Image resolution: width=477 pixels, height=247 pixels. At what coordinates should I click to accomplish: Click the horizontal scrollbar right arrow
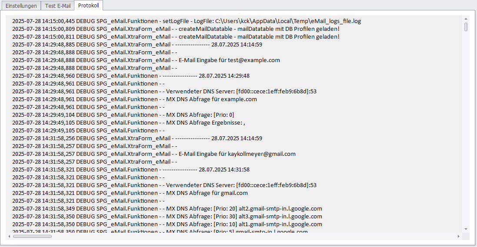tap(458, 236)
